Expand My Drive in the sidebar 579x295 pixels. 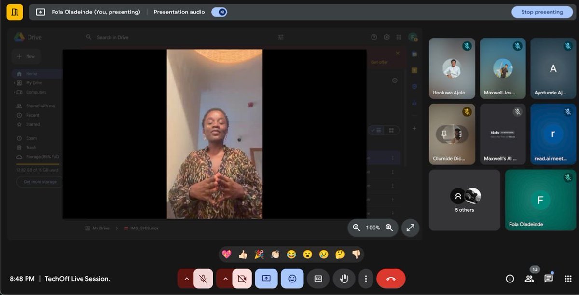point(15,82)
